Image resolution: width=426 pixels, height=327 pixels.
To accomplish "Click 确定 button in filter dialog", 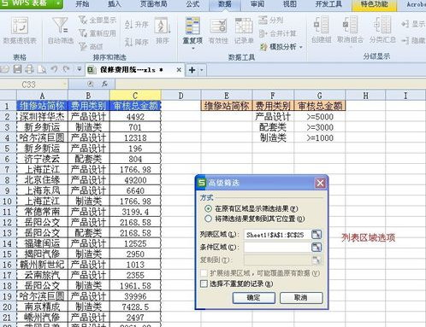I will coord(254,298).
